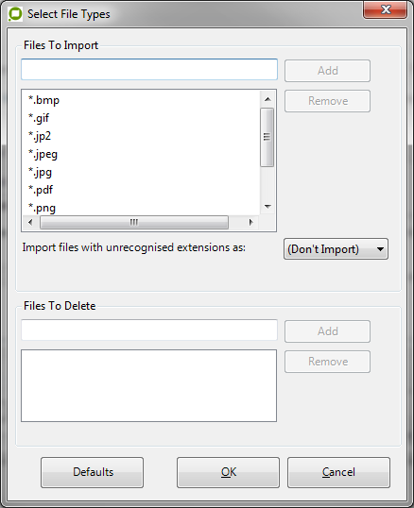This screenshot has width=414, height=508.
Task: Click the horizontal scroll left arrow
Action: tap(30, 222)
